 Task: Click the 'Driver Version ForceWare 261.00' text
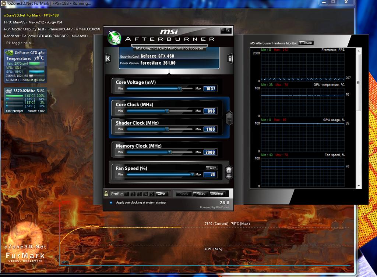pyautogui.click(x=148, y=63)
